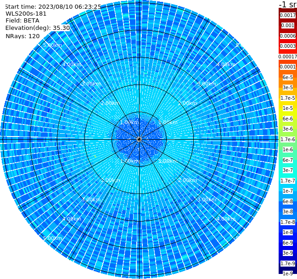Screen dimensions: 297x279
Task: Click the 6e-5 colorbar label
Action: click(x=288, y=77)
